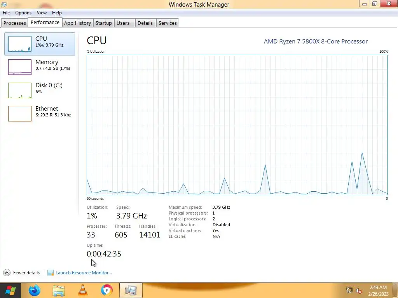This screenshot has height=298, width=398.
Task: Open the network tray icon
Action: click(x=349, y=291)
